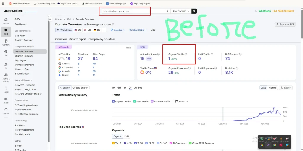
Task: Open the Ad sidebar icon
Action: pyautogui.click(x=6, y=53)
